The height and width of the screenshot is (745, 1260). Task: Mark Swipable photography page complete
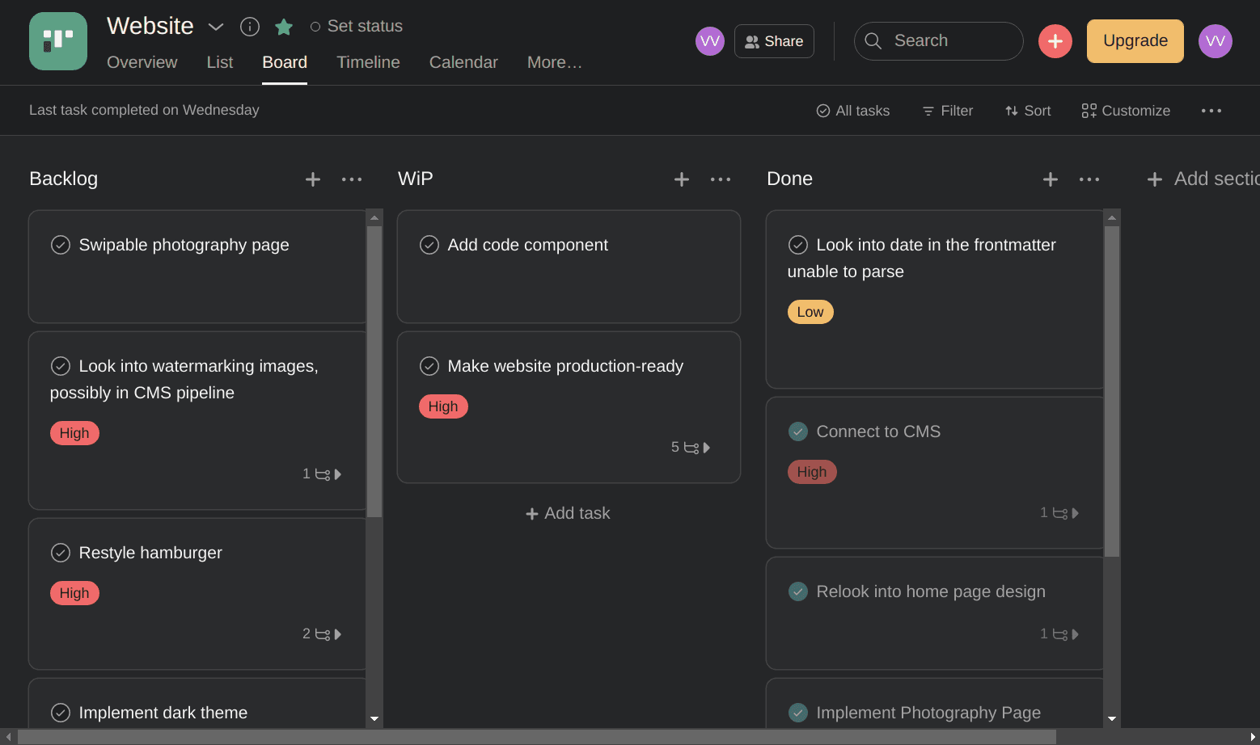[61, 244]
